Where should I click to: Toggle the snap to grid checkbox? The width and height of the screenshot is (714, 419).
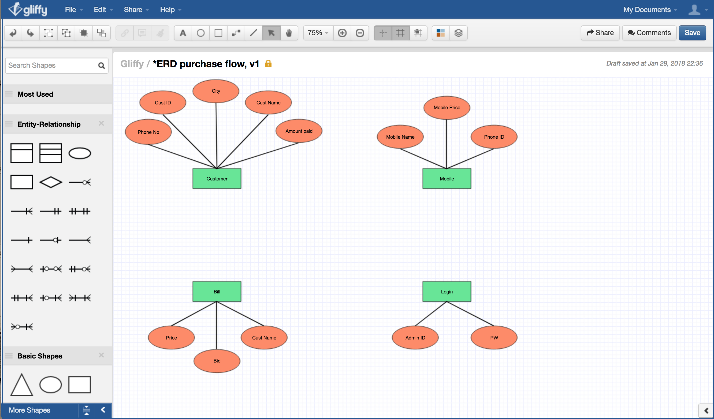pos(419,32)
